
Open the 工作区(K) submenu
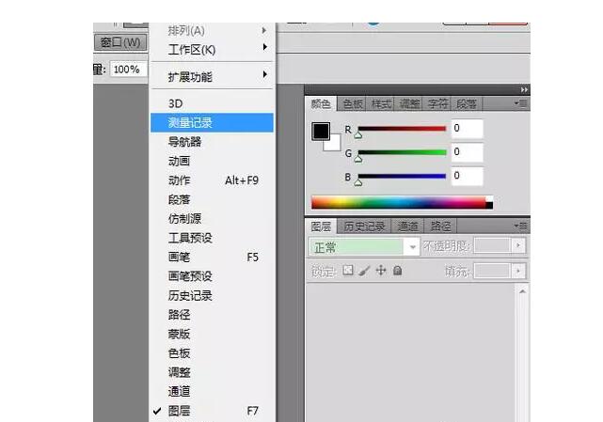[x=212, y=49]
